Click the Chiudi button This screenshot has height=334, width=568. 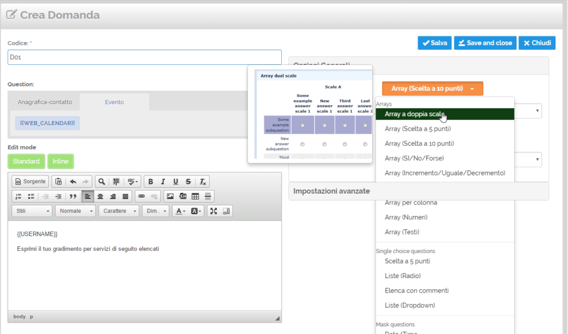(x=537, y=43)
